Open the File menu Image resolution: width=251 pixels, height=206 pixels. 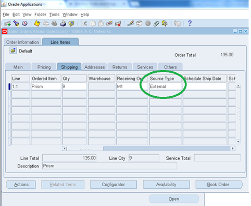(6, 15)
